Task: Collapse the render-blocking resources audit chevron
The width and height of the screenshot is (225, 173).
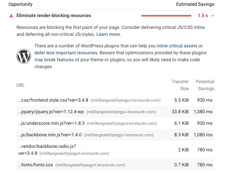Action: point(213,16)
